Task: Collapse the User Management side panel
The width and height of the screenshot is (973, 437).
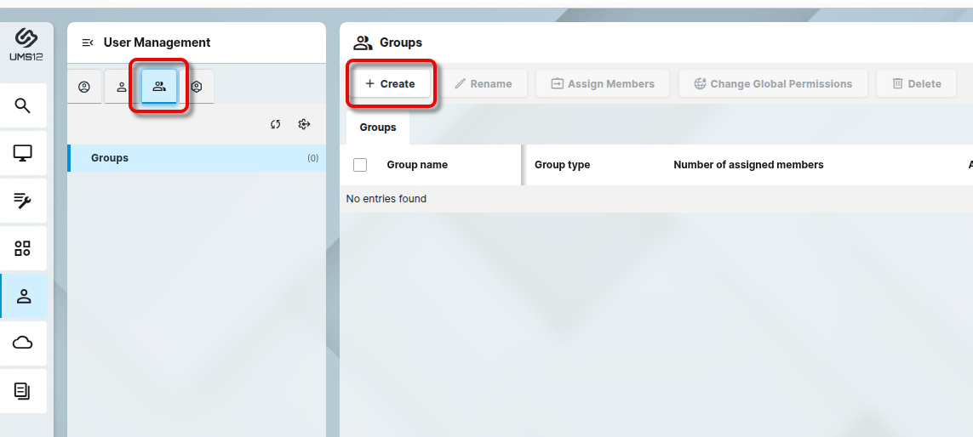Action: [87, 43]
